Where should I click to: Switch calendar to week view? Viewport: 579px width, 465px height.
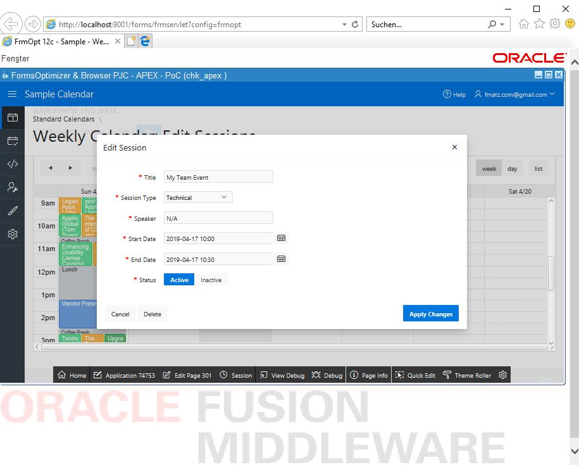pos(489,169)
